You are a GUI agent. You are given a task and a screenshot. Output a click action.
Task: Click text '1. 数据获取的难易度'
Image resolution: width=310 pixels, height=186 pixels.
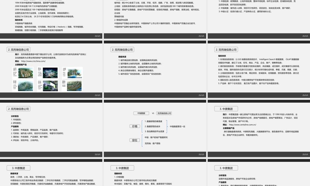pos(153,121)
